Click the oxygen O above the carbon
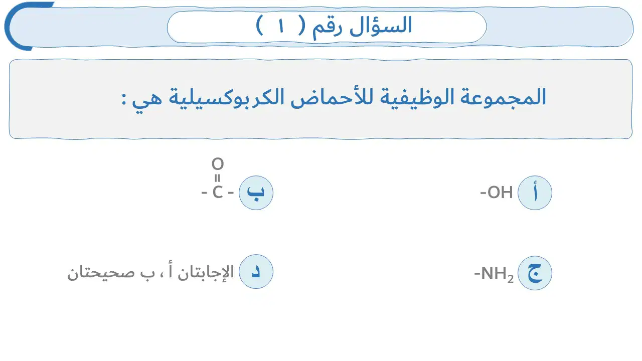 click(x=218, y=164)
